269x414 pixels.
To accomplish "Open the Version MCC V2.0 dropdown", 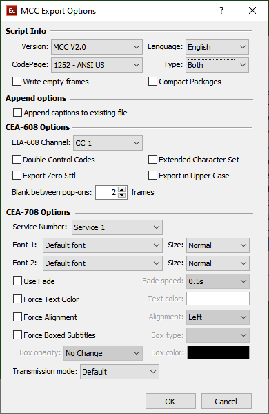I will [97, 47].
